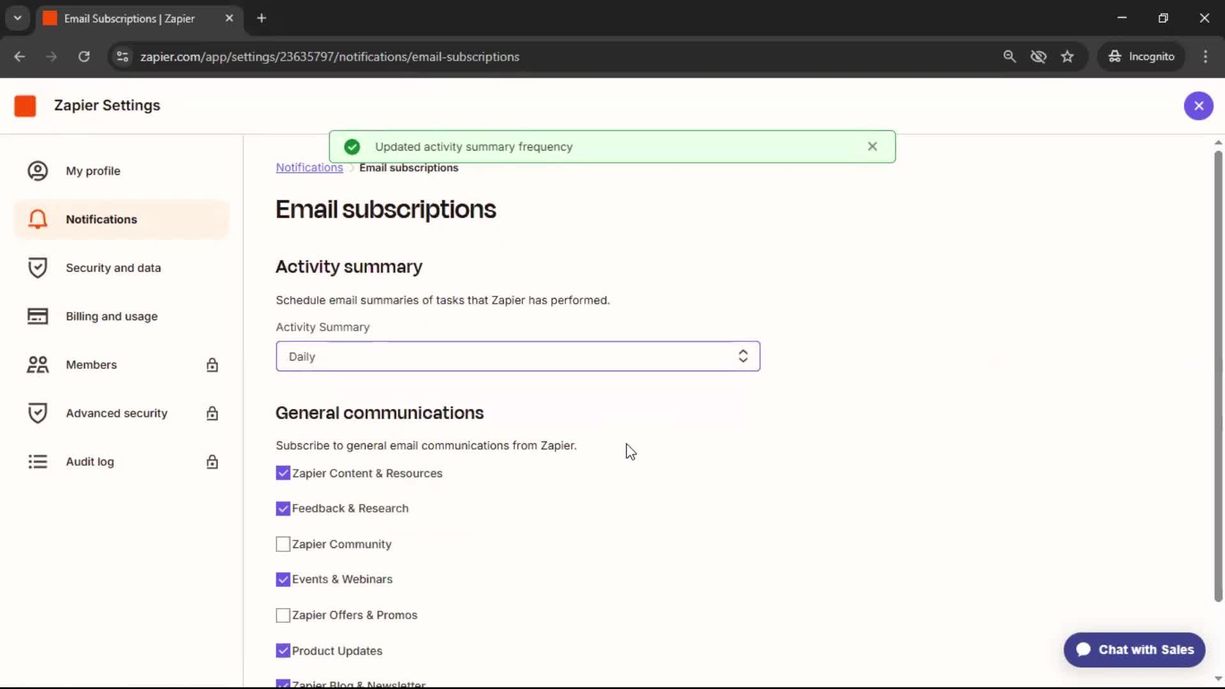
Task: Open a new browser tab
Action: point(262,19)
